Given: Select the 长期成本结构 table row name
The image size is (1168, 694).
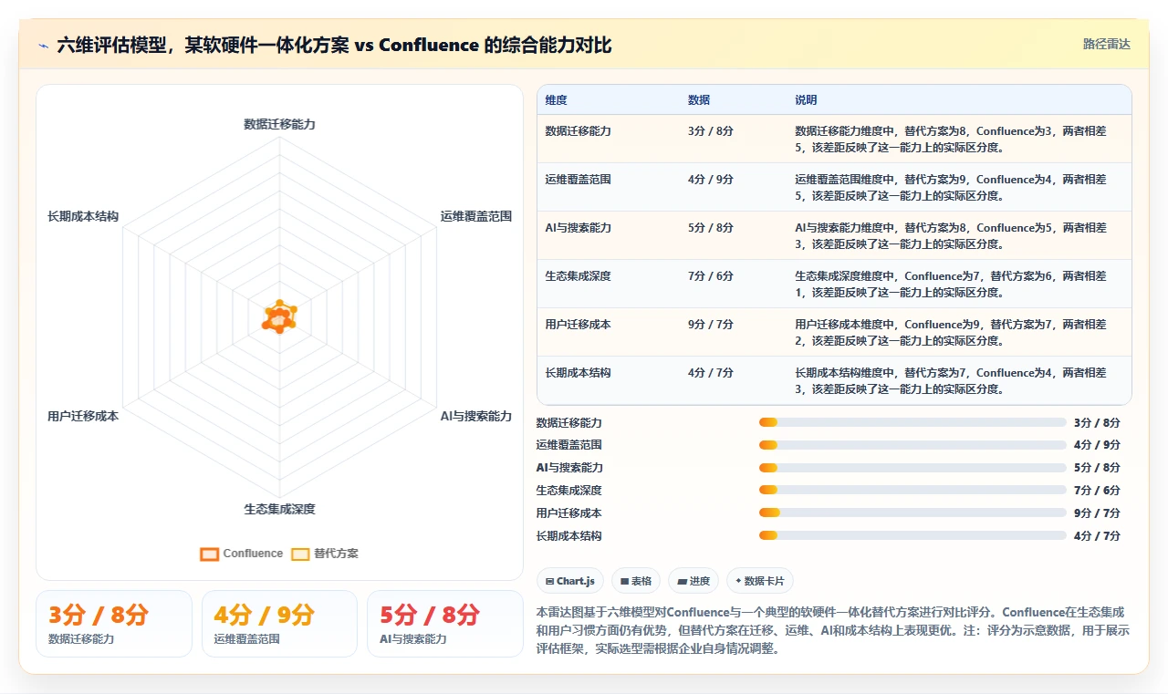Looking at the screenshot, I should (x=579, y=373).
